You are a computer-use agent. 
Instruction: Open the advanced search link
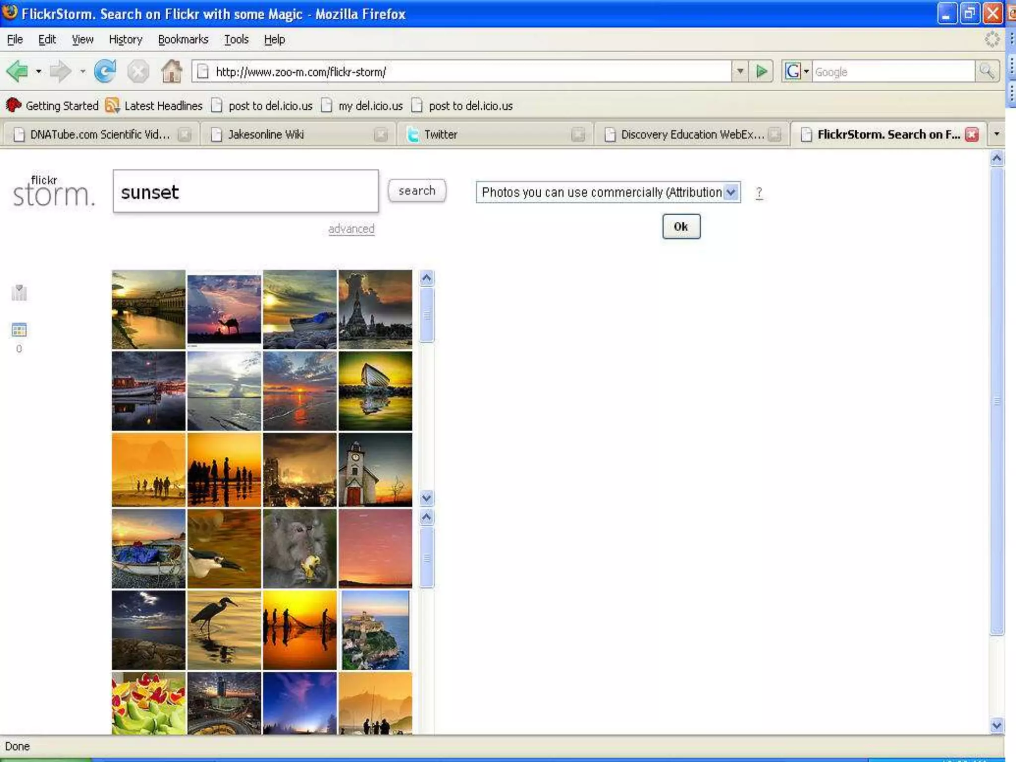(x=351, y=229)
